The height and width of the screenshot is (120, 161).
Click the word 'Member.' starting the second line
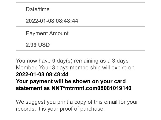click(x=27, y=68)
